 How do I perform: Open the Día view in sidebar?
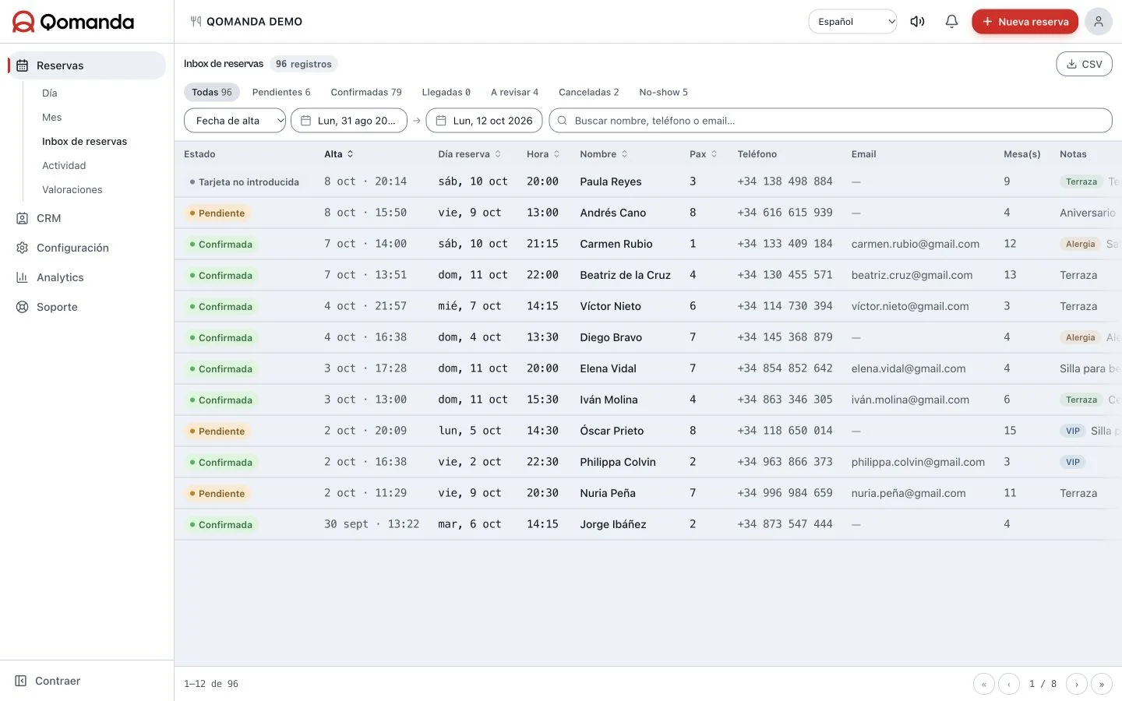click(50, 93)
